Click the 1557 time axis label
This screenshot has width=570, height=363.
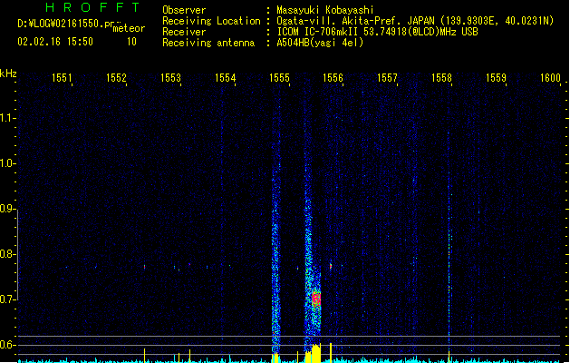click(387, 78)
